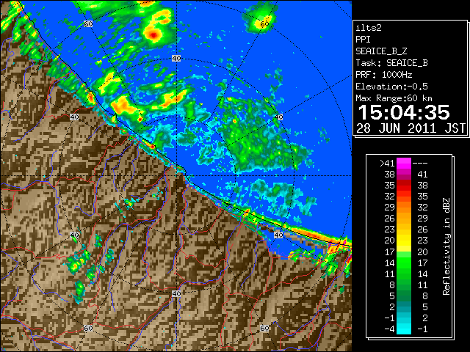Click the radar center where the axis lines cross

tap(176, 176)
